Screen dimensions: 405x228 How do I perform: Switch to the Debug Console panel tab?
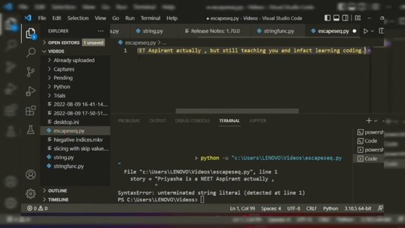coord(192,121)
